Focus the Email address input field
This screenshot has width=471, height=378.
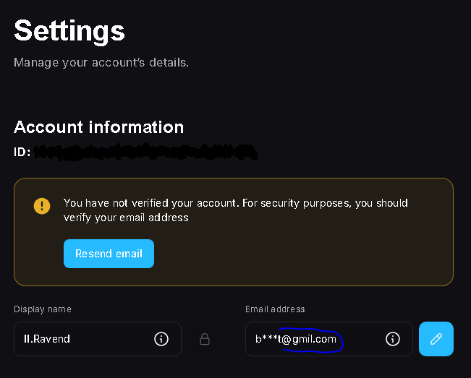pyautogui.click(x=318, y=339)
